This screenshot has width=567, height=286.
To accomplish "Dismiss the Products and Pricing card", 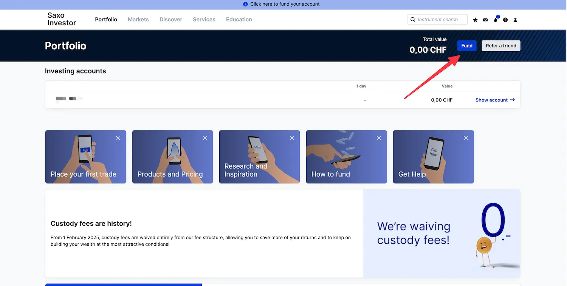I will click(x=205, y=138).
